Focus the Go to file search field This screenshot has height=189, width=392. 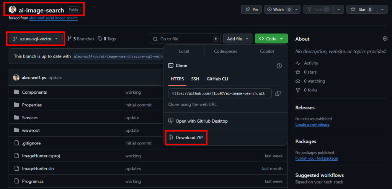tap(185, 39)
